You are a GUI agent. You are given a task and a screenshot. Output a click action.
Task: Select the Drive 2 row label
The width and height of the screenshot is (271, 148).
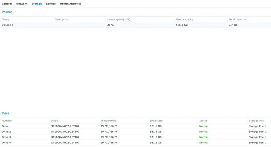coord(6,132)
